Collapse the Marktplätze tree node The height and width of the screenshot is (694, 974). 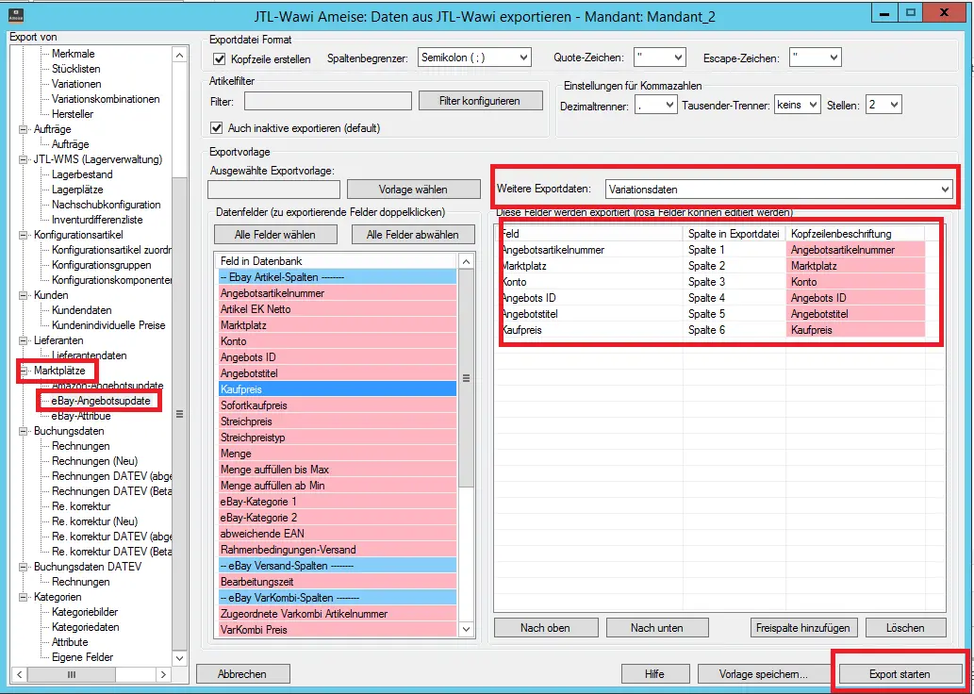25,371
